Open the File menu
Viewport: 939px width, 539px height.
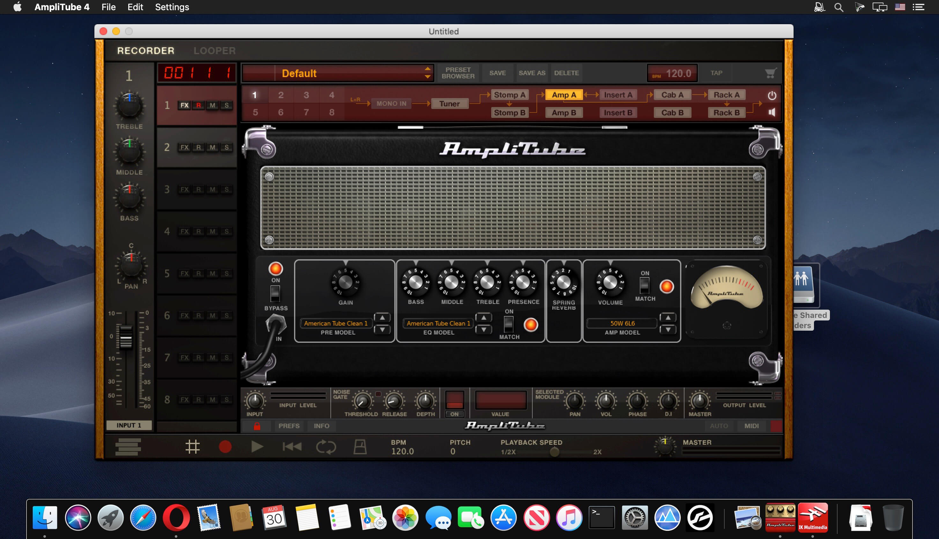coord(108,7)
